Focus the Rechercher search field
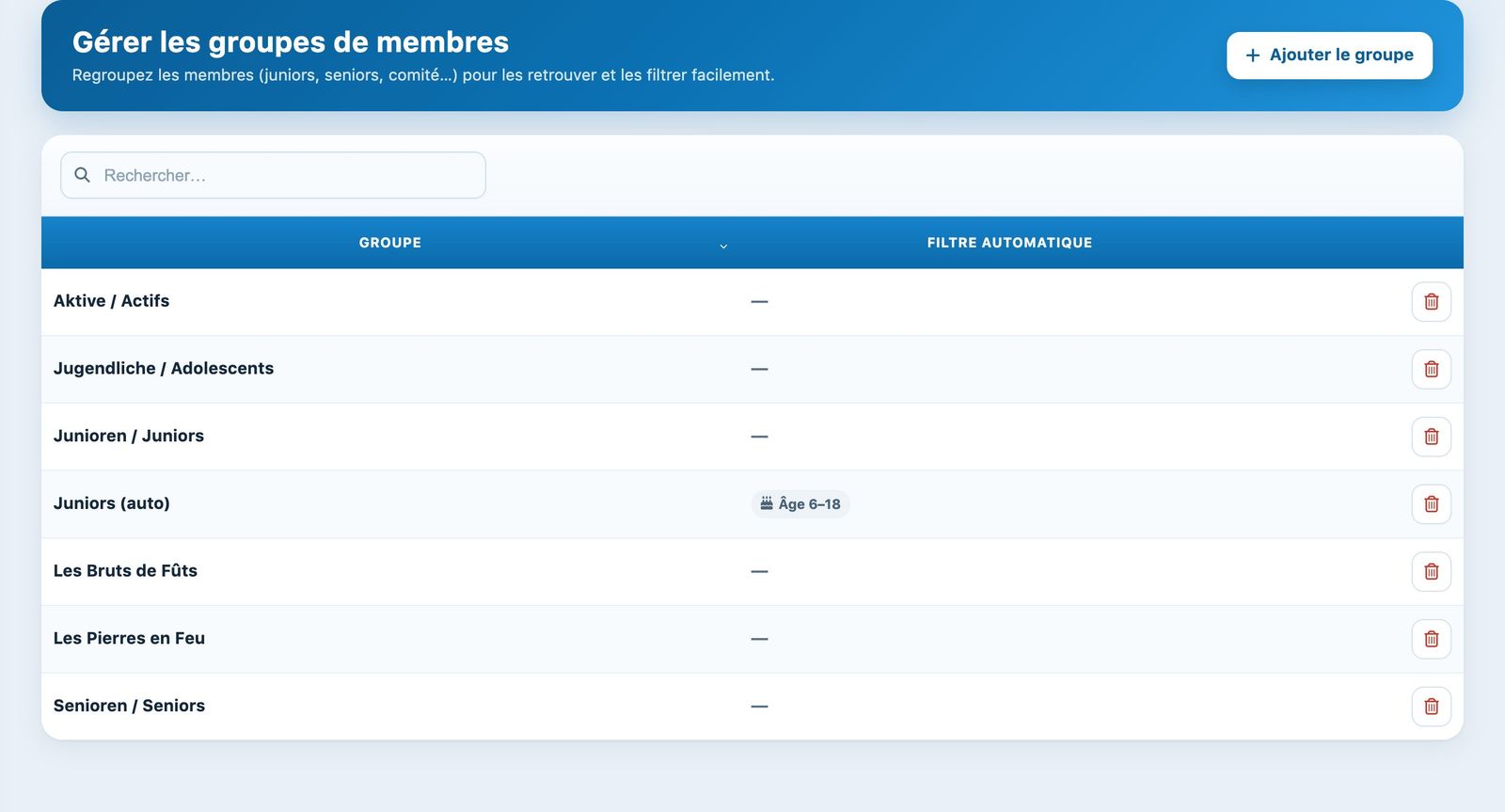 point(273,175)
